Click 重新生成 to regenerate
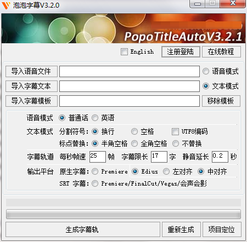Viewport: 247px width, 242px height. [181, 229]
